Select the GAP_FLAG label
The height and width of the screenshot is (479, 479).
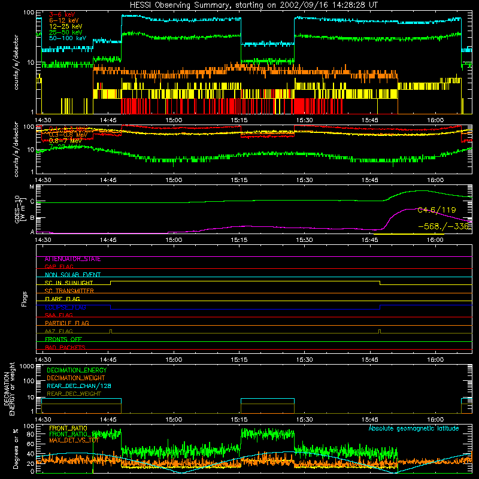59,266
